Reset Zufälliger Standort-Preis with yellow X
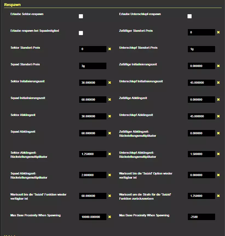This screenshot has height=236, width=225. (218, 32)
